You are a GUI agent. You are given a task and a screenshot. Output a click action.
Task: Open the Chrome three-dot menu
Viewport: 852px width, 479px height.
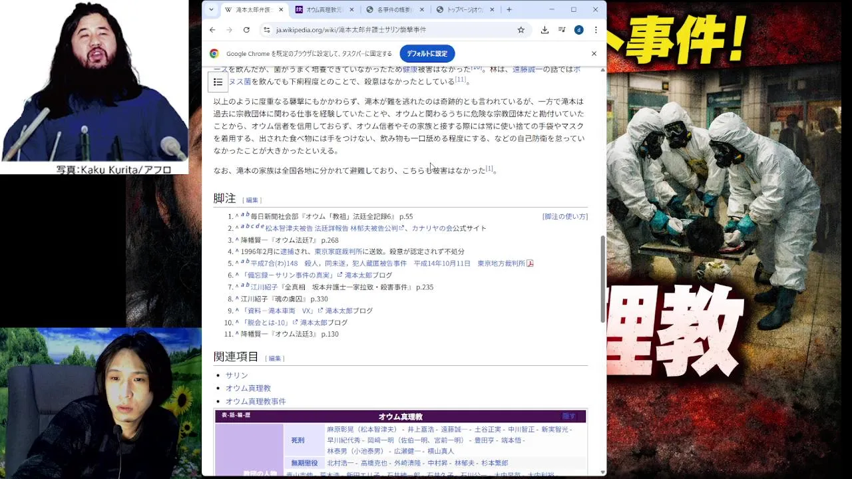(596, 30)
